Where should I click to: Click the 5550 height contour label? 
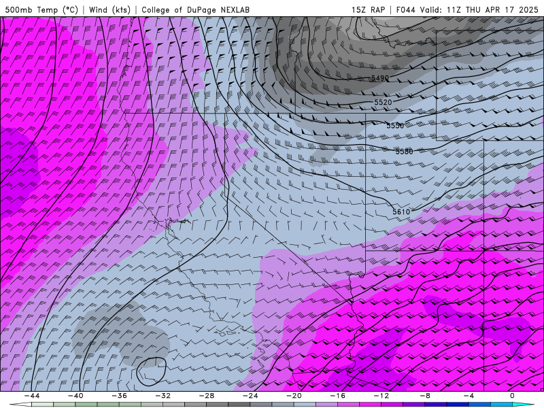tap(395, 126)
